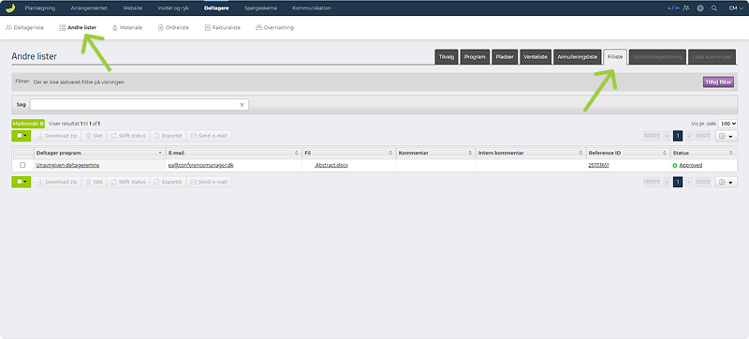Image resolution: width=749 pixels, height=339 pixels.
Task: Click the banana logo home icon
Action: pyautogui.click(x=10, y=7)
